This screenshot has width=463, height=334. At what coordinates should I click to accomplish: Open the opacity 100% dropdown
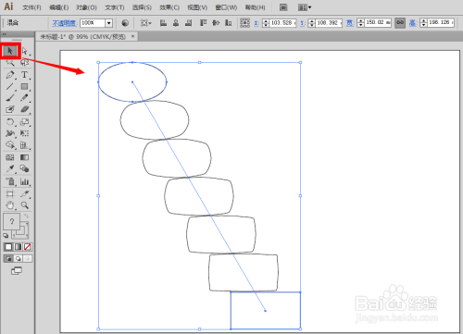(108, 23)
